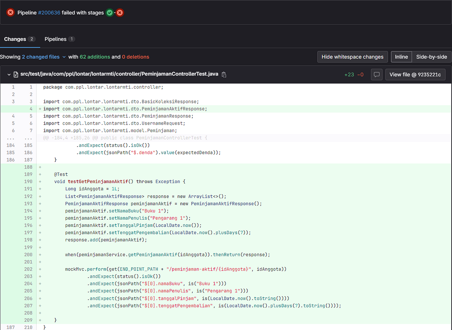
Task: Collapse the PeminjamanControllerTest.java file diff
Action: 9,75
